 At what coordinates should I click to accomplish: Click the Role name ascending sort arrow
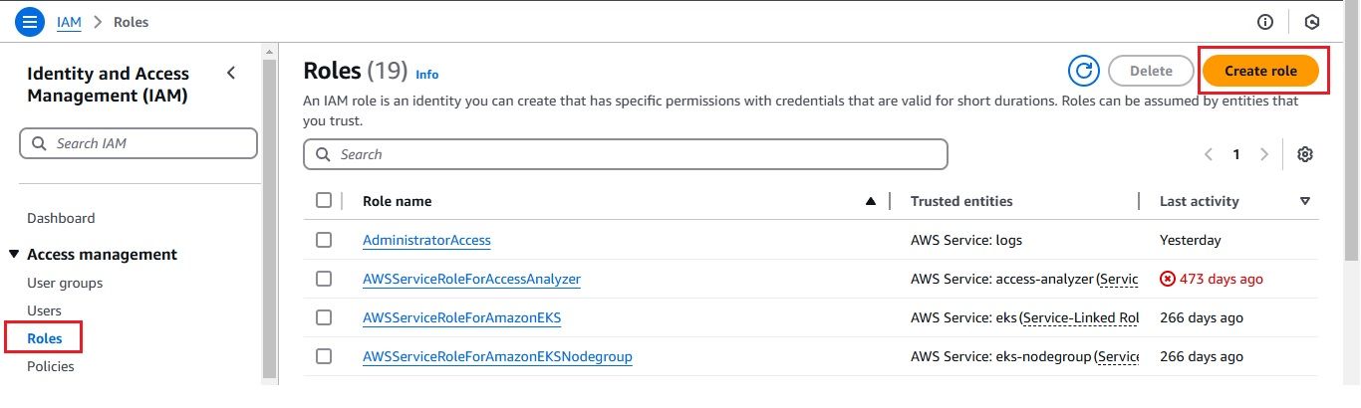[871, 201]
